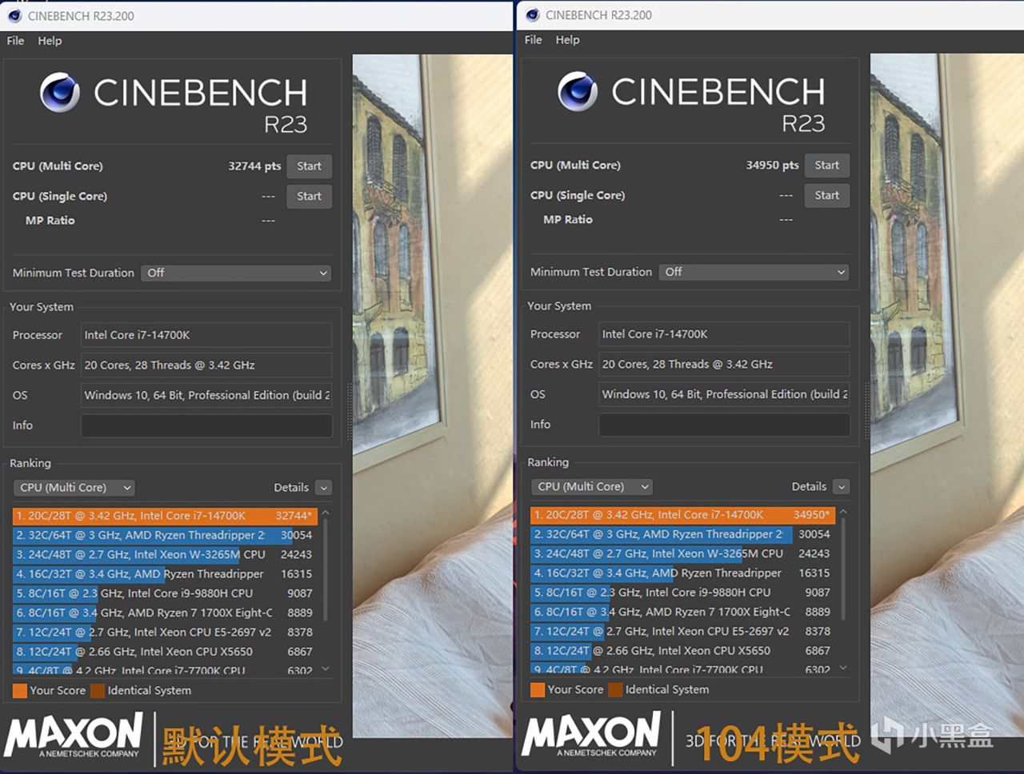Viewport: 1024px width, 774px height.
Task: Click the brown Identical System swatch in right window
Action: point(615,690)
